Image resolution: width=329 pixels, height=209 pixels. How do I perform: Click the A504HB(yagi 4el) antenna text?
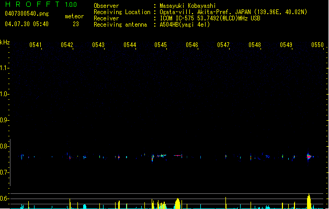click(185, 25)
